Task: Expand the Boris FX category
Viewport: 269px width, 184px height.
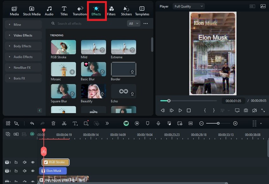Action: pyautogui.click(x=23, y=78)
